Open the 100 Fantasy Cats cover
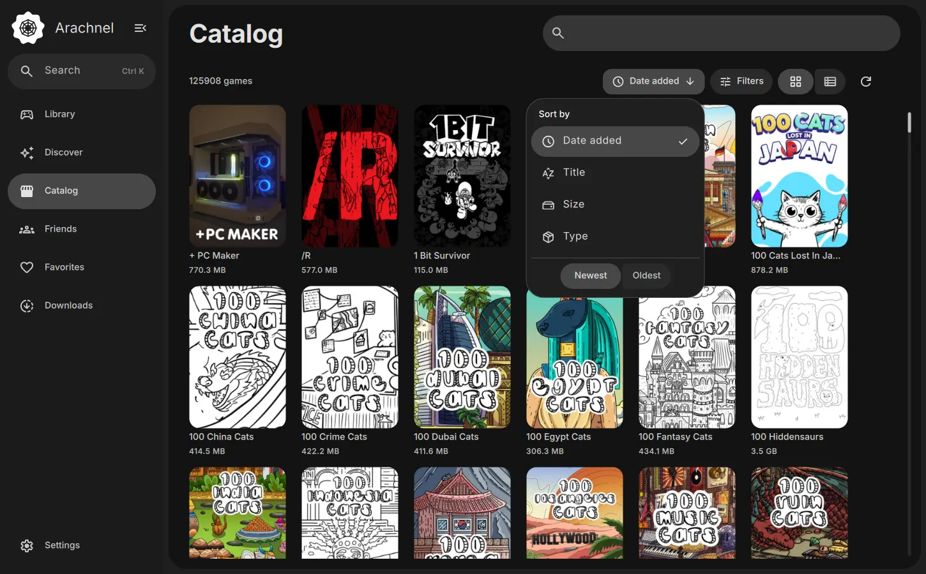This screenshot has height=574, width=926. click(687, 357)
